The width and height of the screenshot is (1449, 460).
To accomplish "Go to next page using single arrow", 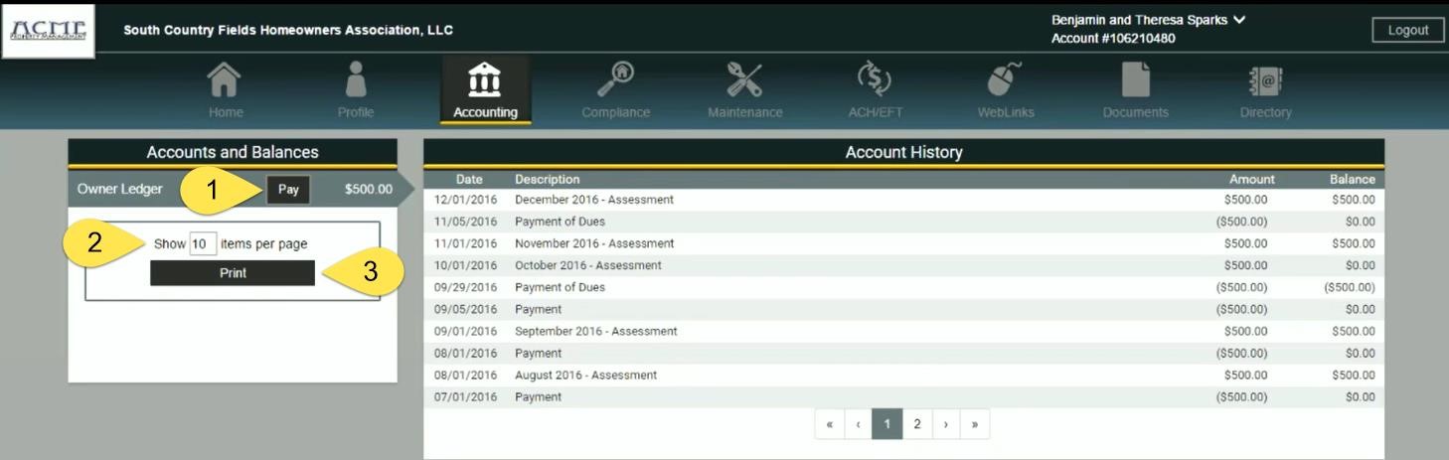I will coord(946,424).
